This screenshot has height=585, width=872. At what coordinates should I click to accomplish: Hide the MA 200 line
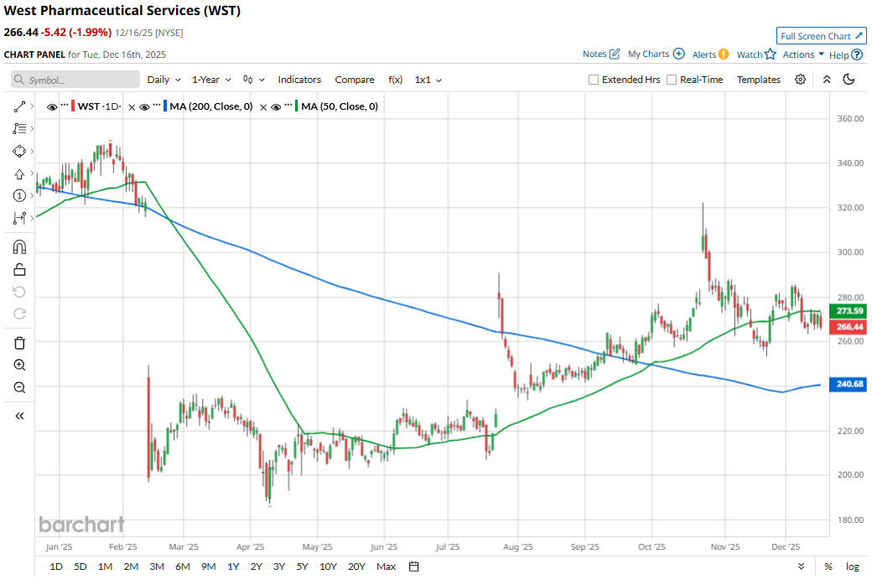click(x=144, y=106)
